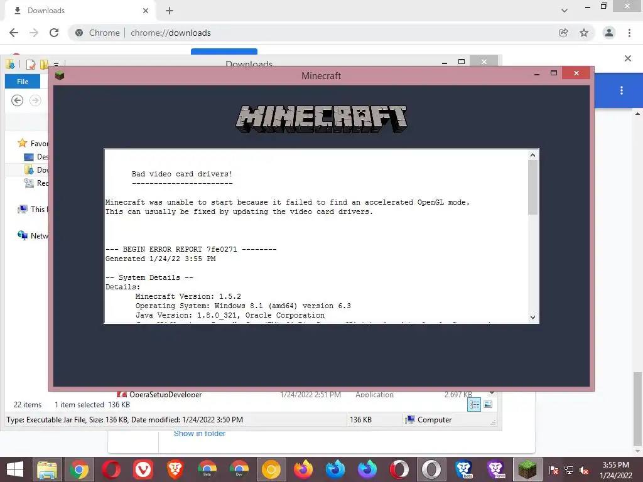Image resolution: width=643 pixels, height=482 pixels.
Task: Launch Brave Beta from the taskbar
Action: coord(463,469)
